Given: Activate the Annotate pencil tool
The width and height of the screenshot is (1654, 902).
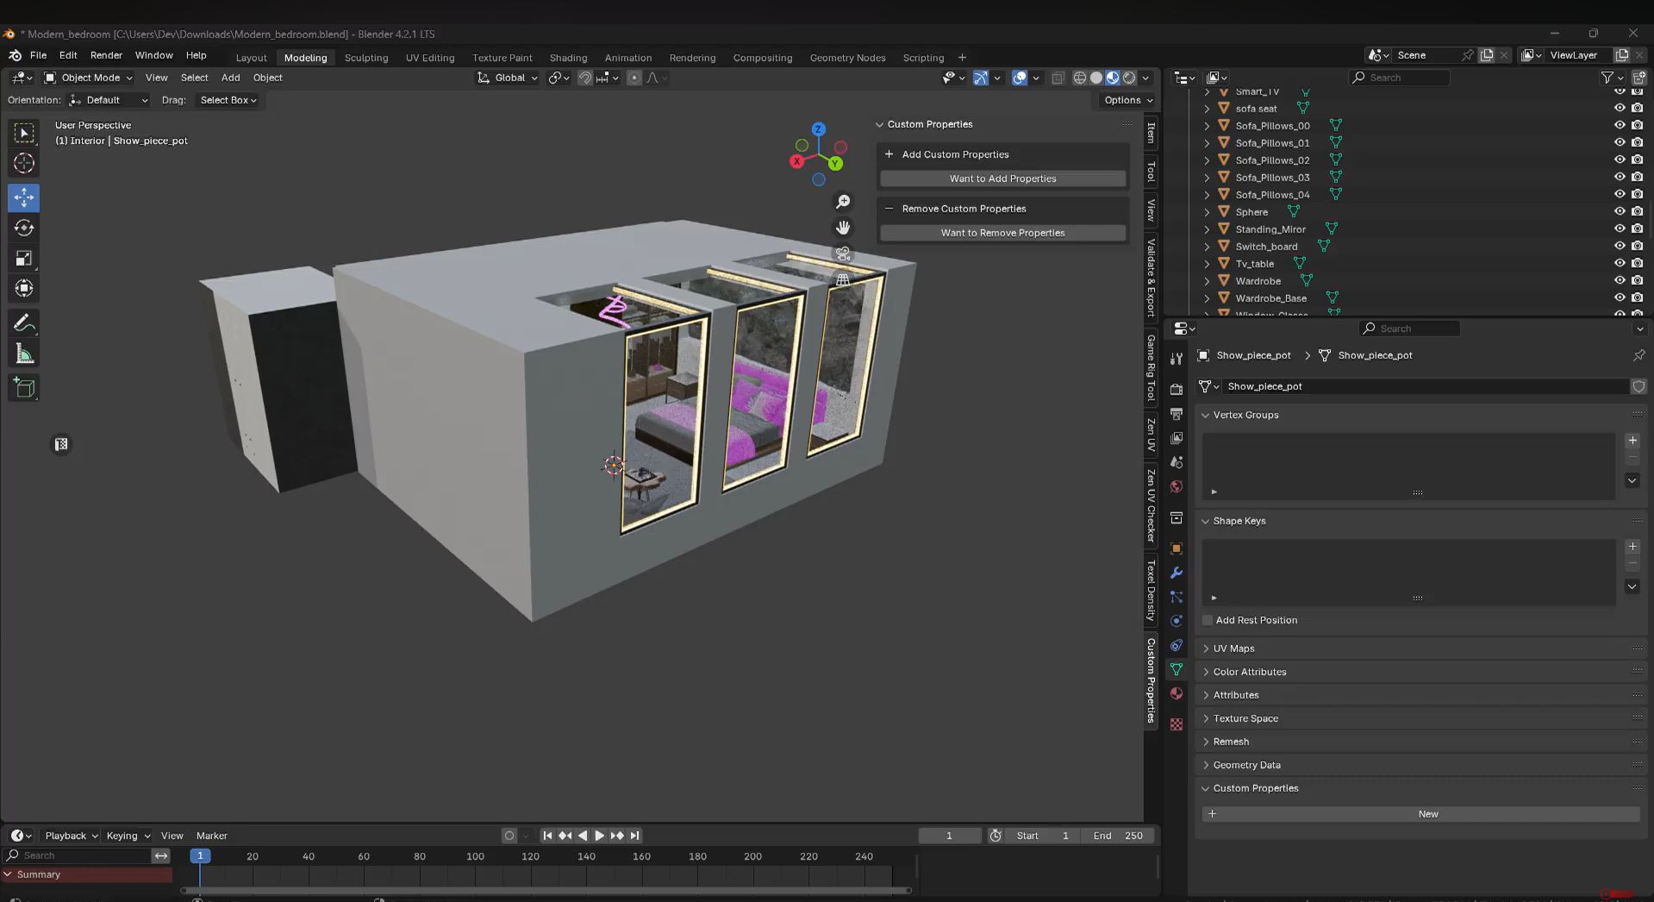Looking at the screenshot, I should click(24, 323).
